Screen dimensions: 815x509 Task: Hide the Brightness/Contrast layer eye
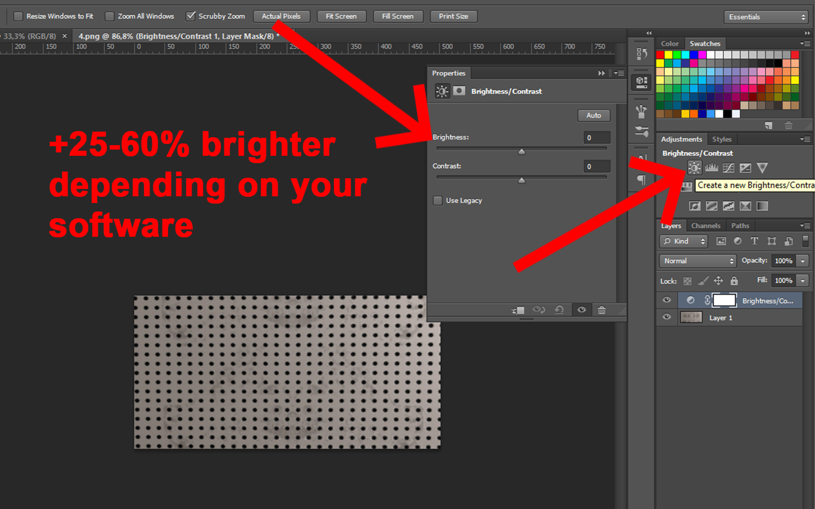pyautogui.click(x=667, y=300)
